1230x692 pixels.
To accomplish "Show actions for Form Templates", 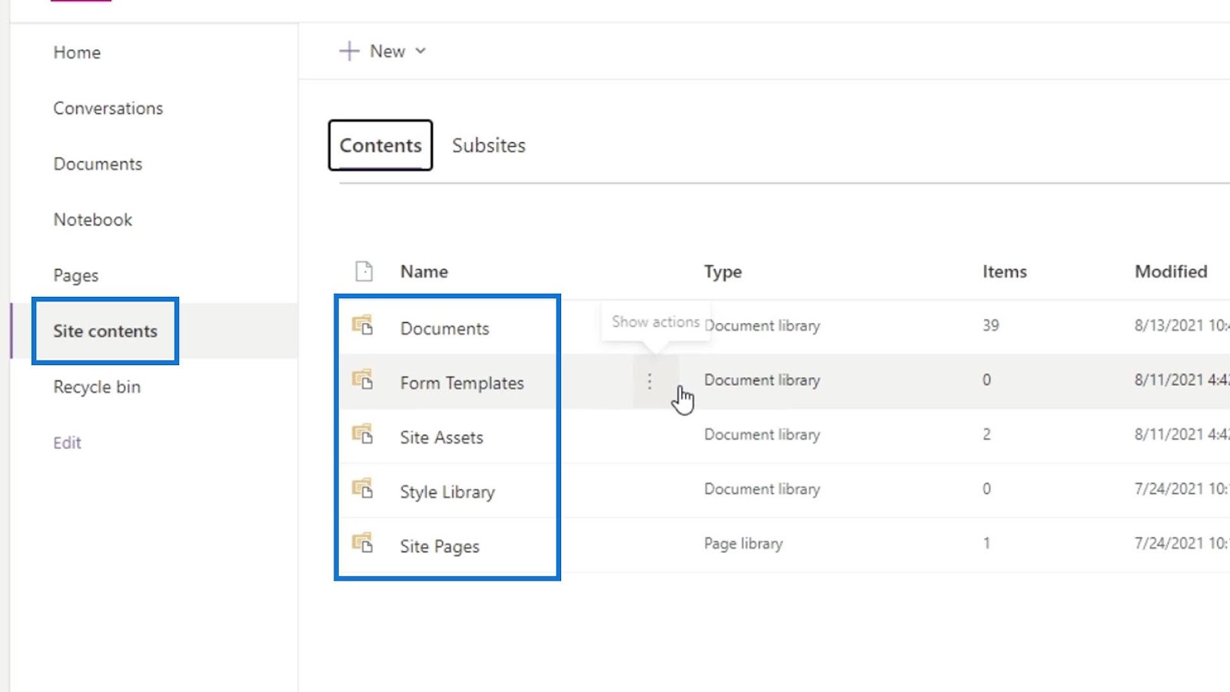I will 650,381.
